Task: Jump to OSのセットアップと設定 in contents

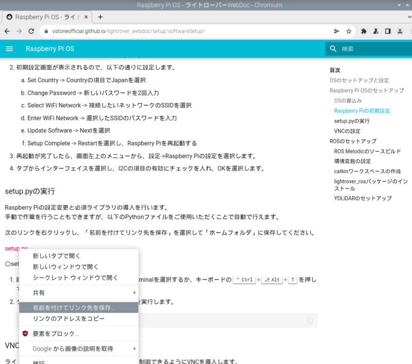Action: click(359, 80)
